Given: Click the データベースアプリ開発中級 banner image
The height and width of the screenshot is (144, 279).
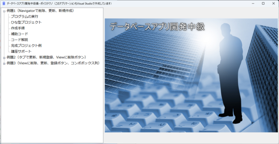Looking at the screenshot, I should click(x=191, y=75).
